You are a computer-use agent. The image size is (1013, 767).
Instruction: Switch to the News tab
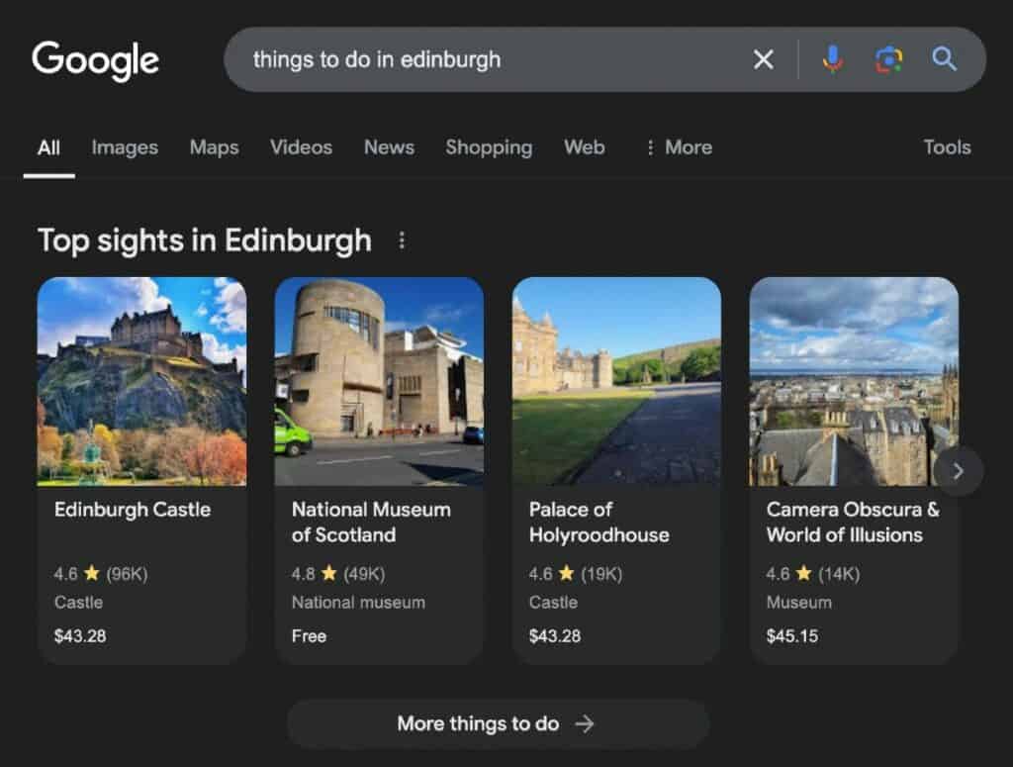(x=389, y=148)
